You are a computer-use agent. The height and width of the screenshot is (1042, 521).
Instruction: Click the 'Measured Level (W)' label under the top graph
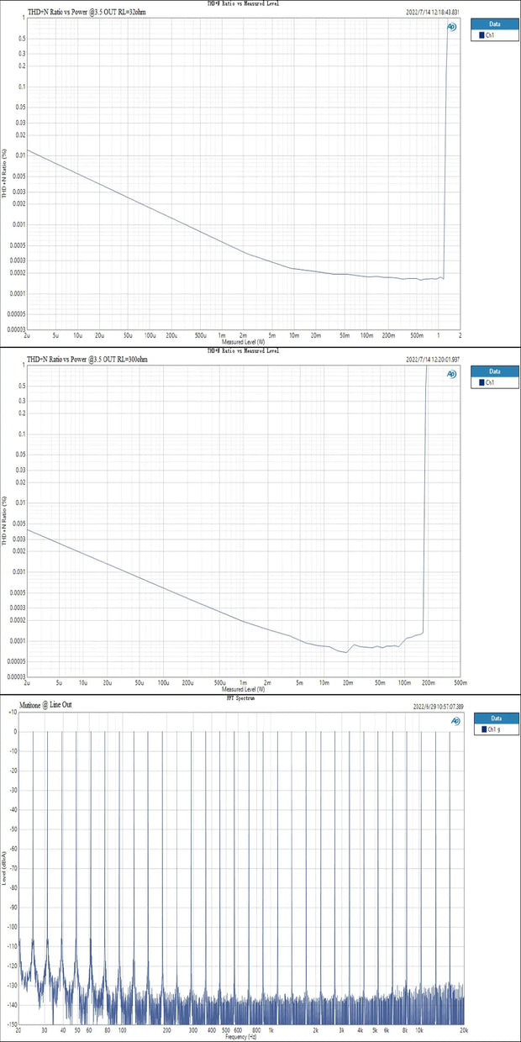coord(244,342)
